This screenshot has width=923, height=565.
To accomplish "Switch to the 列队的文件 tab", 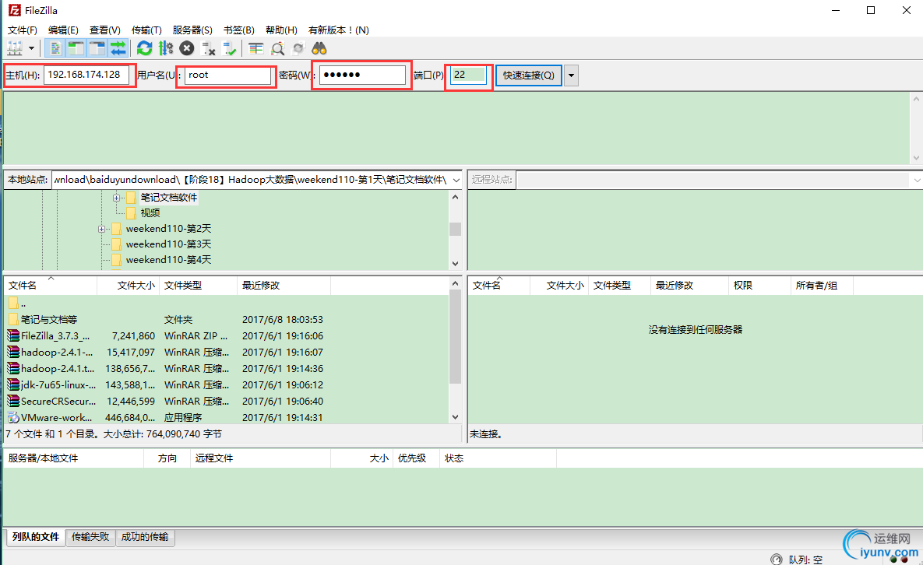I will click(x=36, y=537).
